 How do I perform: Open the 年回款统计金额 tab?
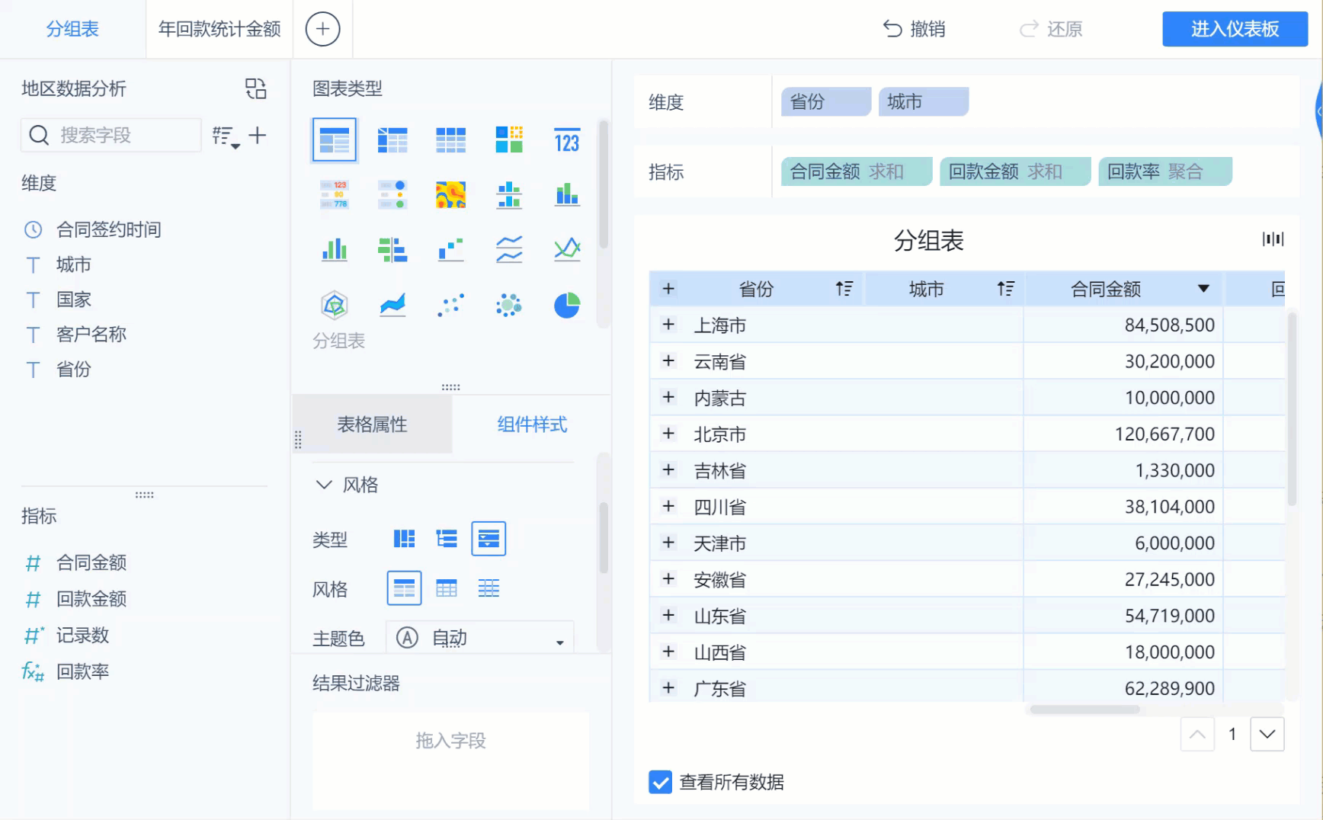[x=219, y=29]
